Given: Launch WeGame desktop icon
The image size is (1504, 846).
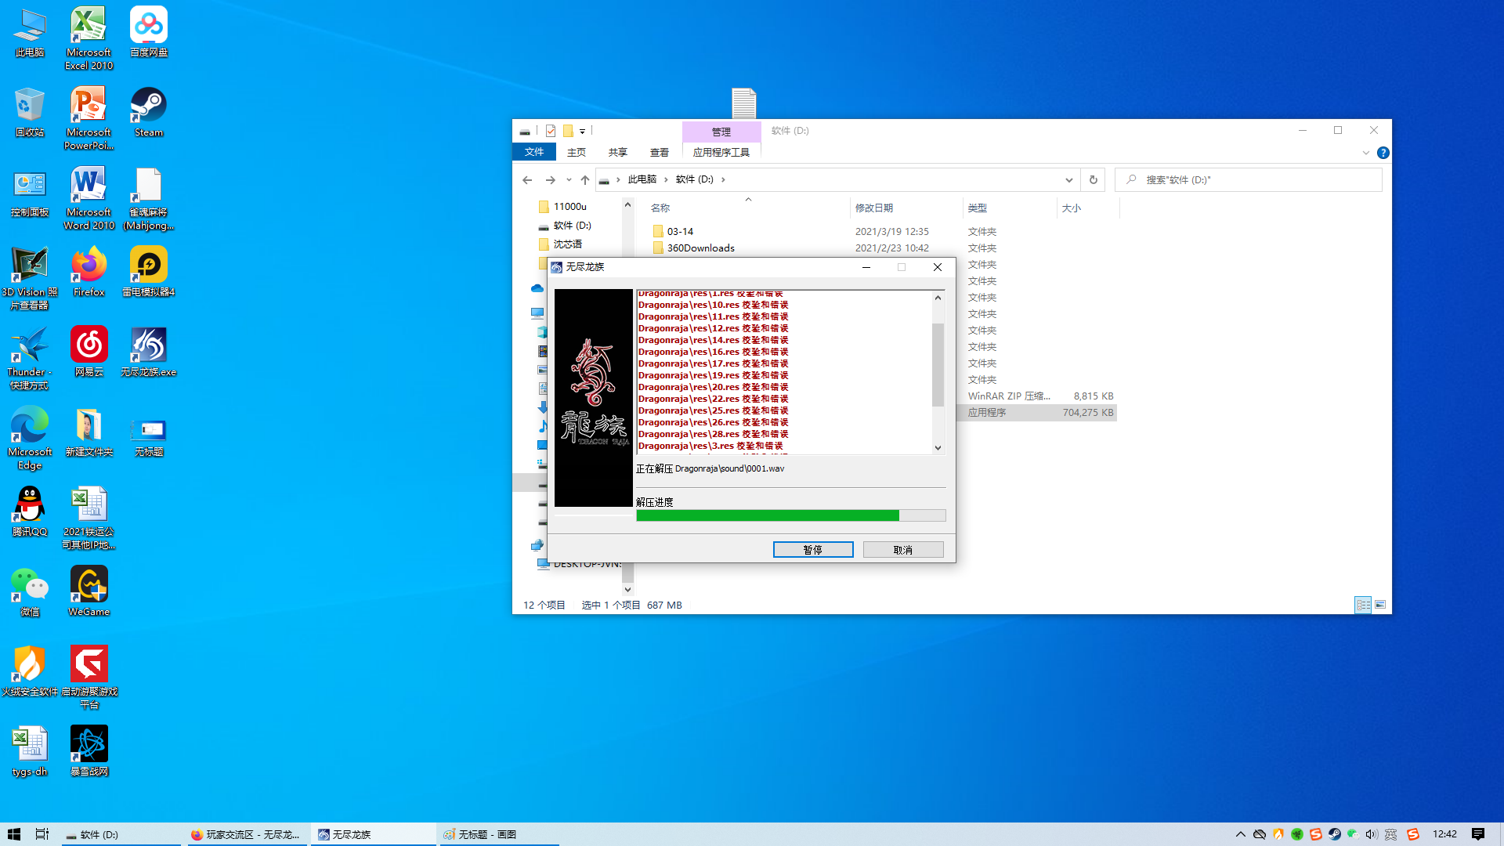Looking at the screenshot, I should (89, 592).
